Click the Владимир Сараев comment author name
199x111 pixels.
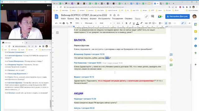pos(82,54)
